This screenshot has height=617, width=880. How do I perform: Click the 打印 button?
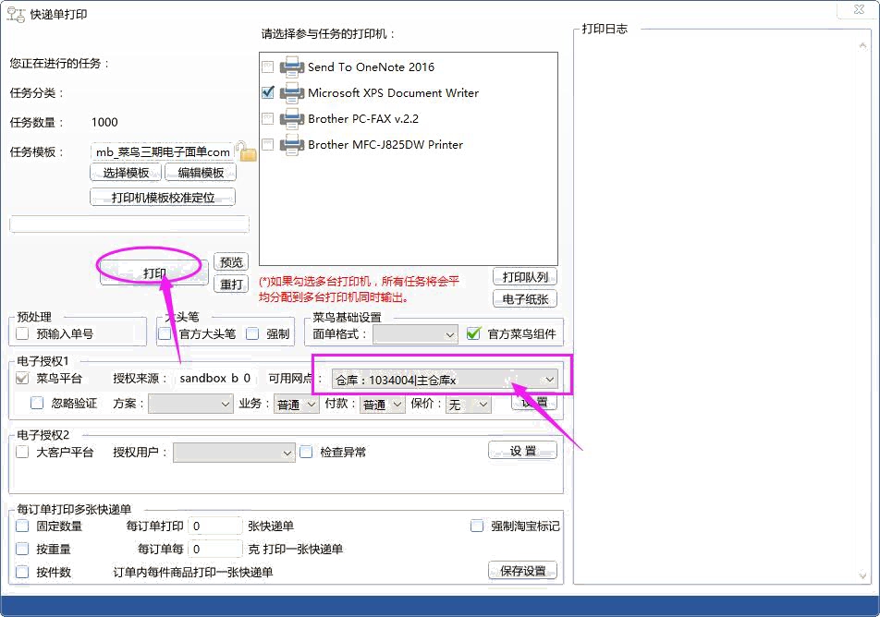click(154, 273)
